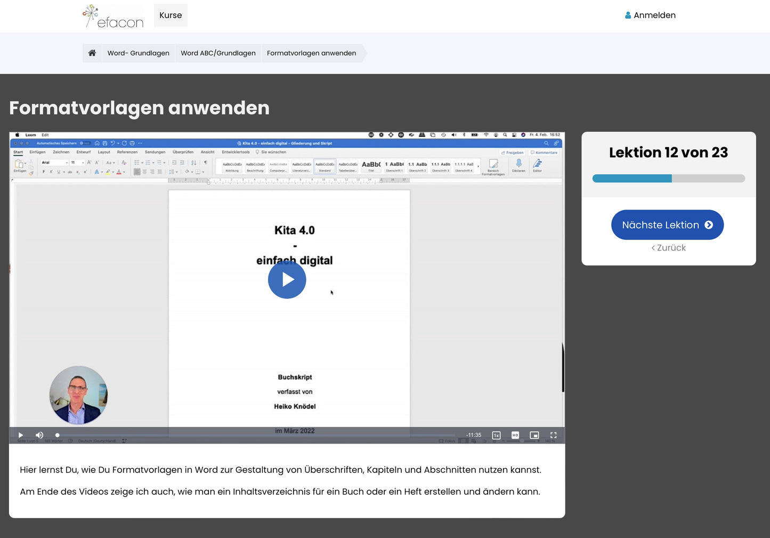
Task: Open the efacon logo homepage
Action: click(114, 16)
